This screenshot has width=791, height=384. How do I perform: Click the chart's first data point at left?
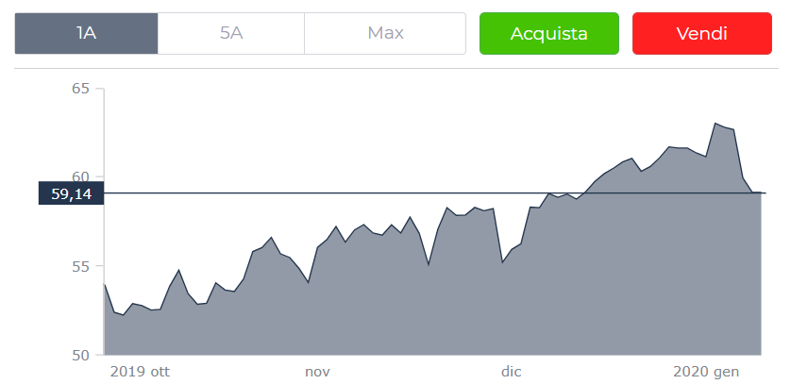click(x=105, y=284)
